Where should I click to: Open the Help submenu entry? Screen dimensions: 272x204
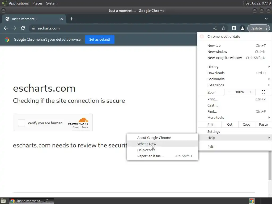click(x=235, y=138)
